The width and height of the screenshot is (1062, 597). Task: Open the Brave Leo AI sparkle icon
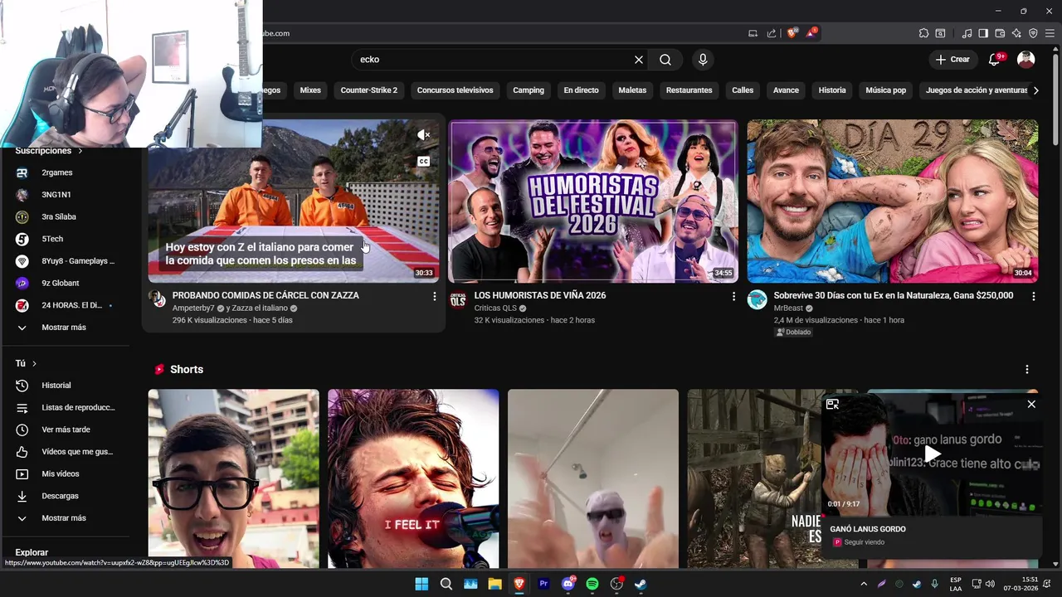[x=1016, y=33]
